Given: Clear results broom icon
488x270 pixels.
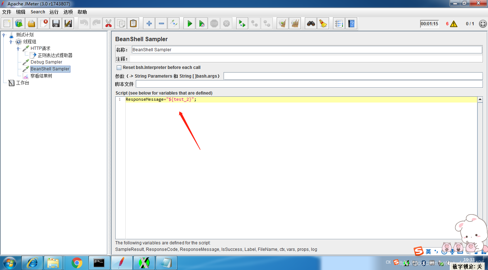Looking at the screenshot, I should [282, 24].
